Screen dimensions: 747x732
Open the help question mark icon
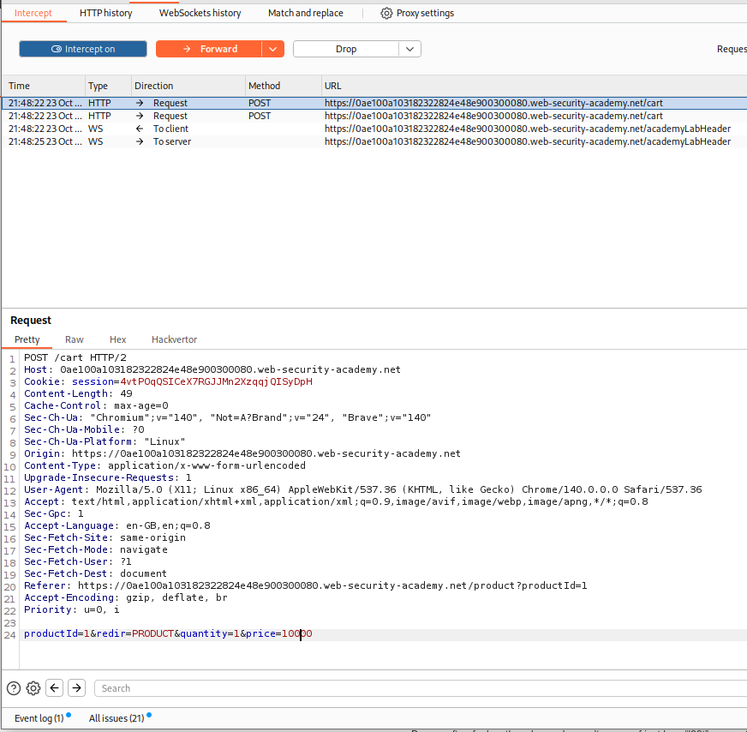click(14, 687)
